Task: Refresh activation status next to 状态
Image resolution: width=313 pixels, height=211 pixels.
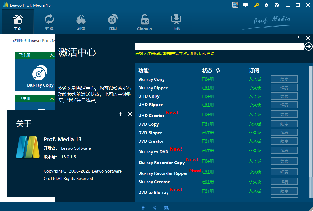Action: tap(218, 70)
